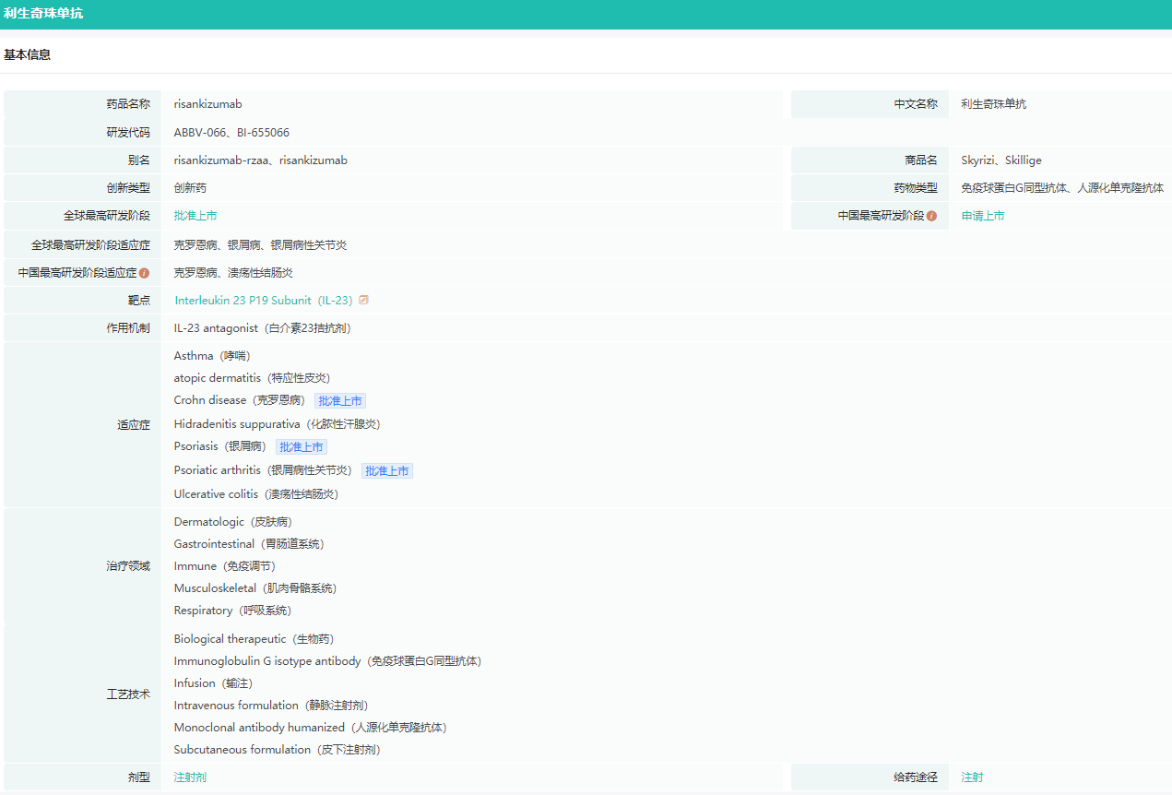Select the 利生奇珠单抗 header title
Screen dimensions: 1172x795
[43, 14]
